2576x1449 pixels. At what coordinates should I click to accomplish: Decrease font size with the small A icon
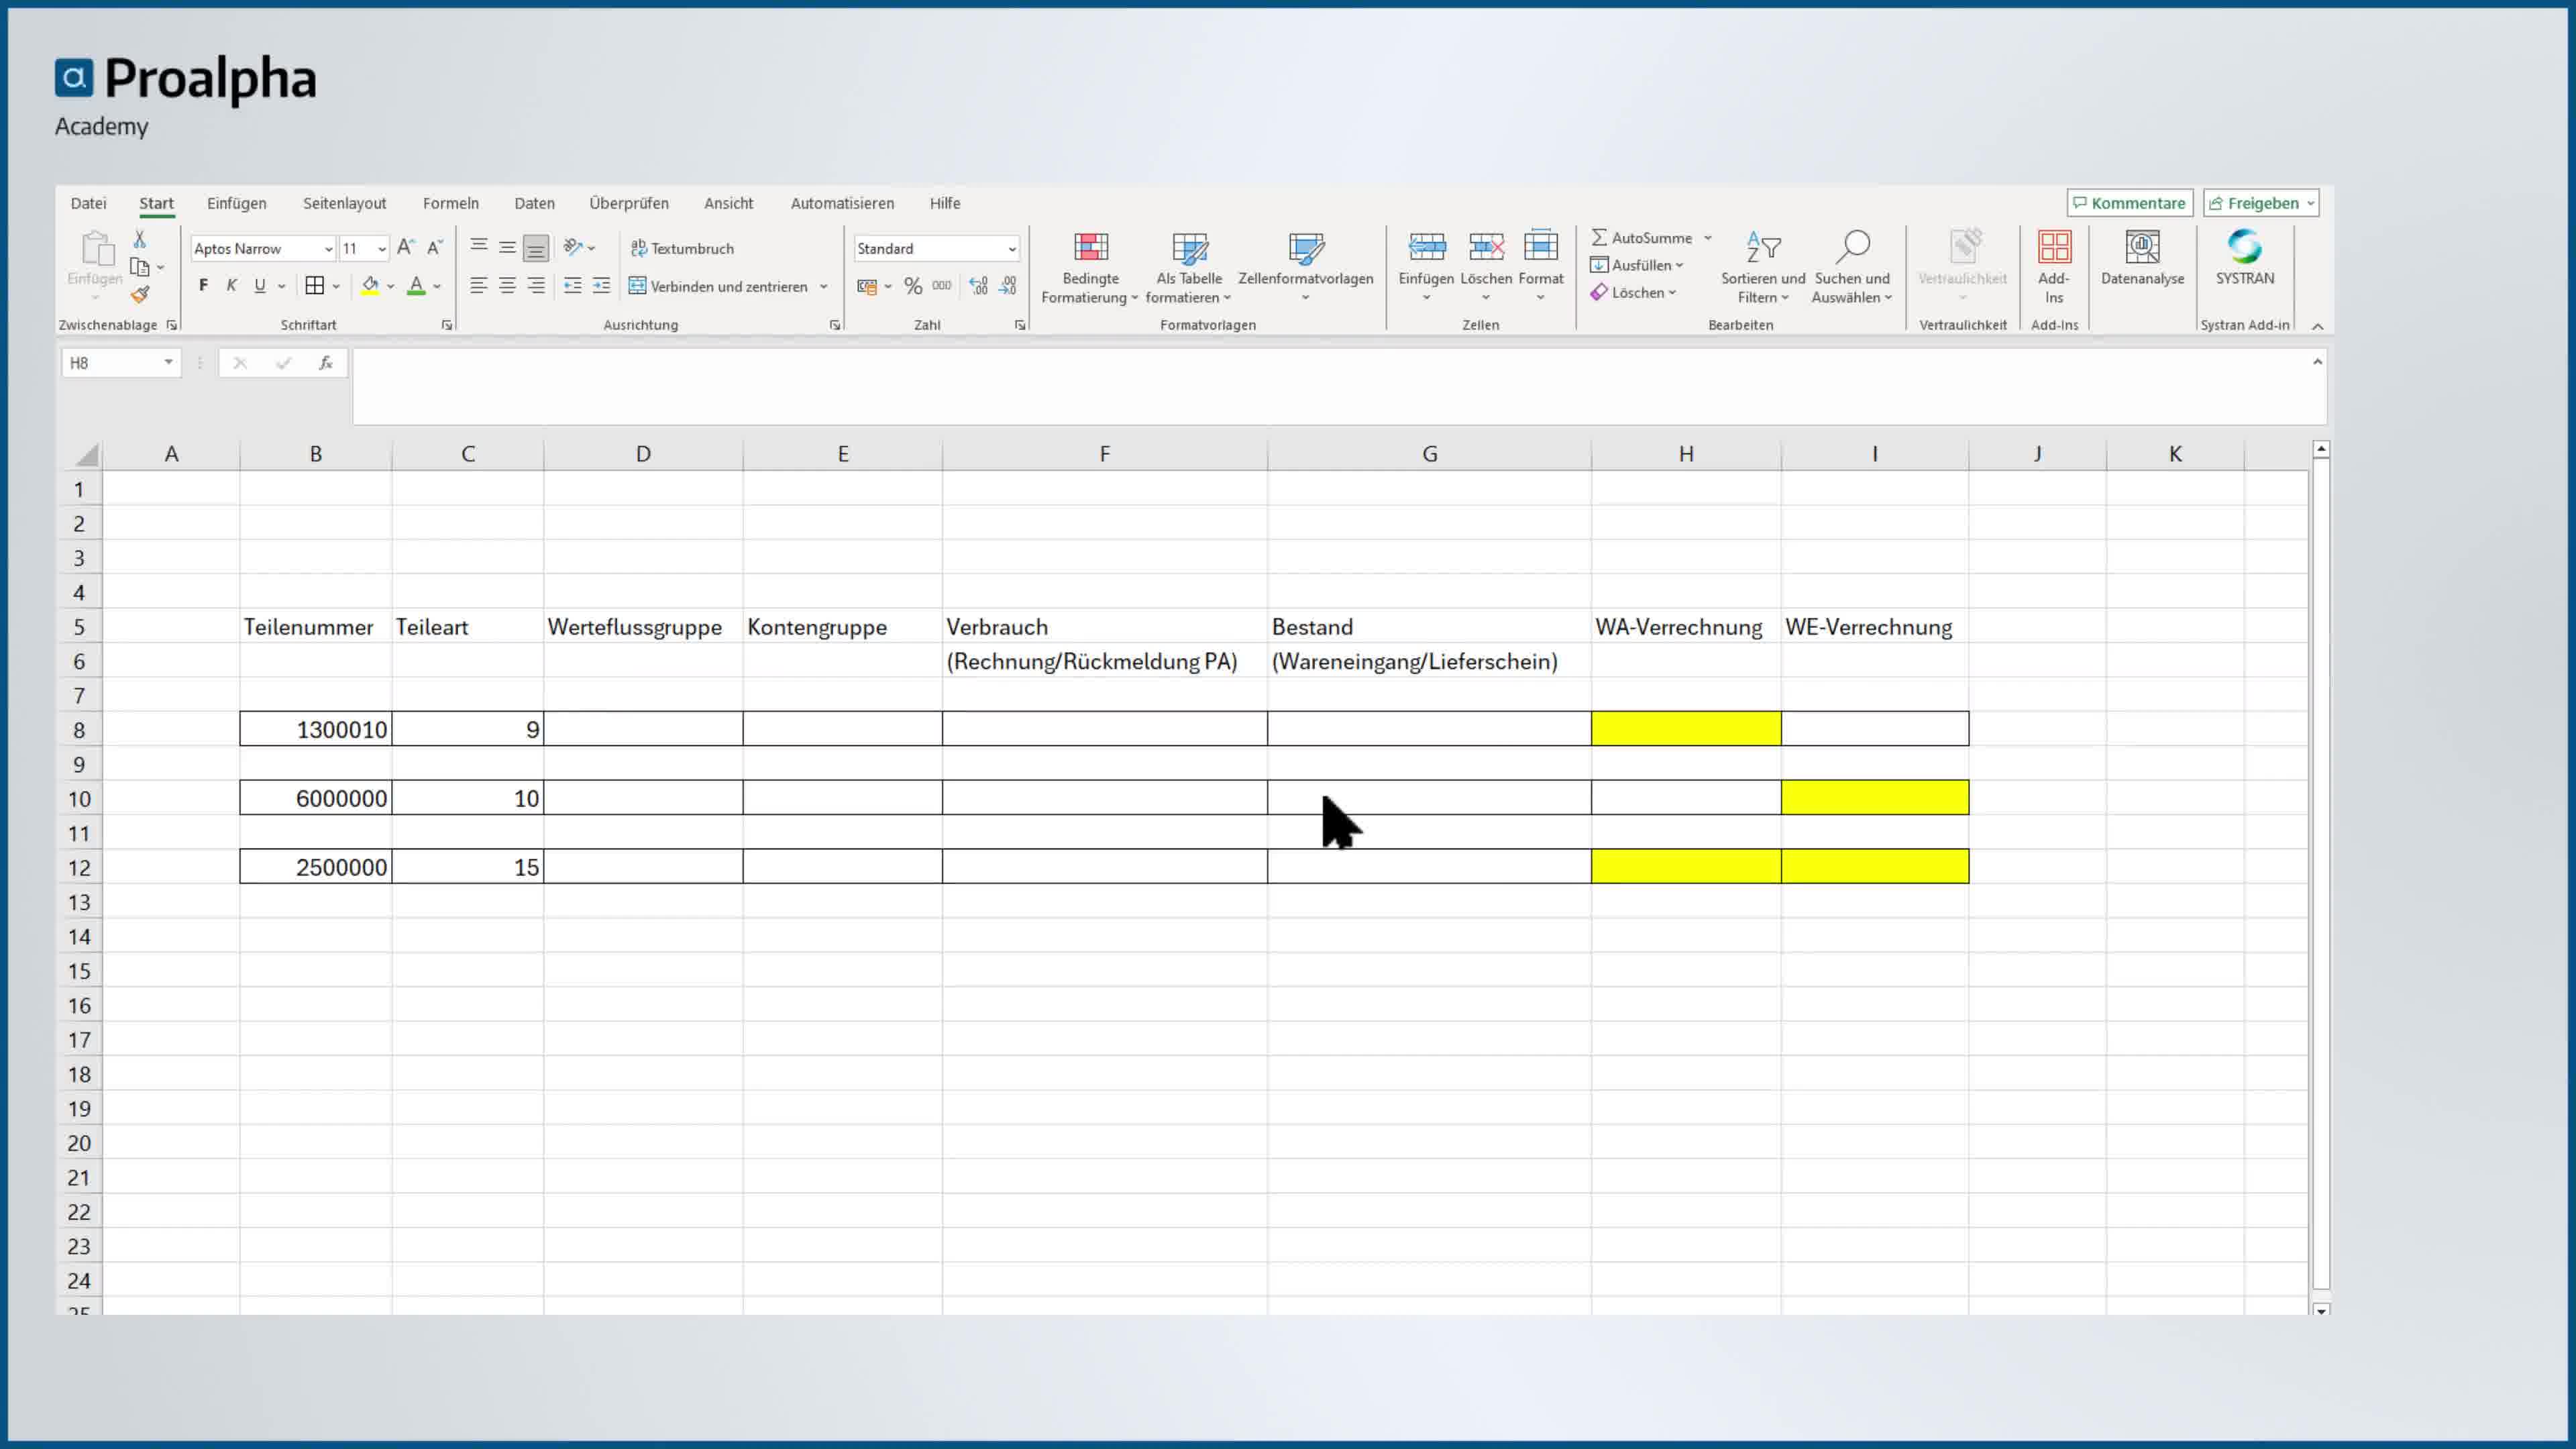click(435, 248)
